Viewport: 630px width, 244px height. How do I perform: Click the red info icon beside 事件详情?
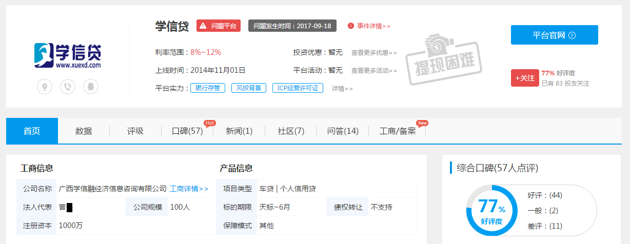351,26
